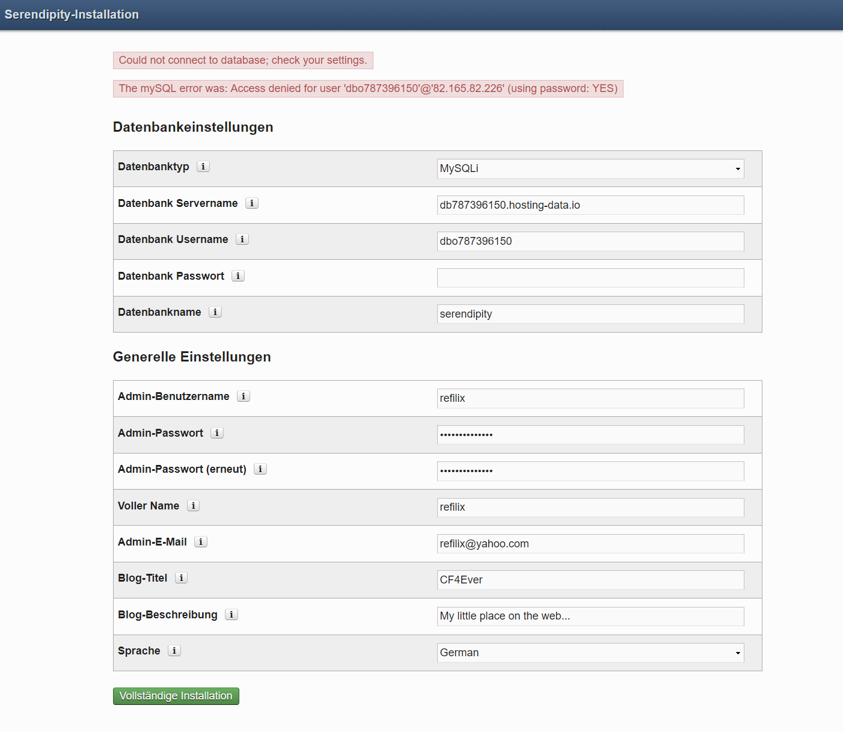843x732 pixels.
Task: Click info icon next to Datenbanktyp
Action: (203, 167)
